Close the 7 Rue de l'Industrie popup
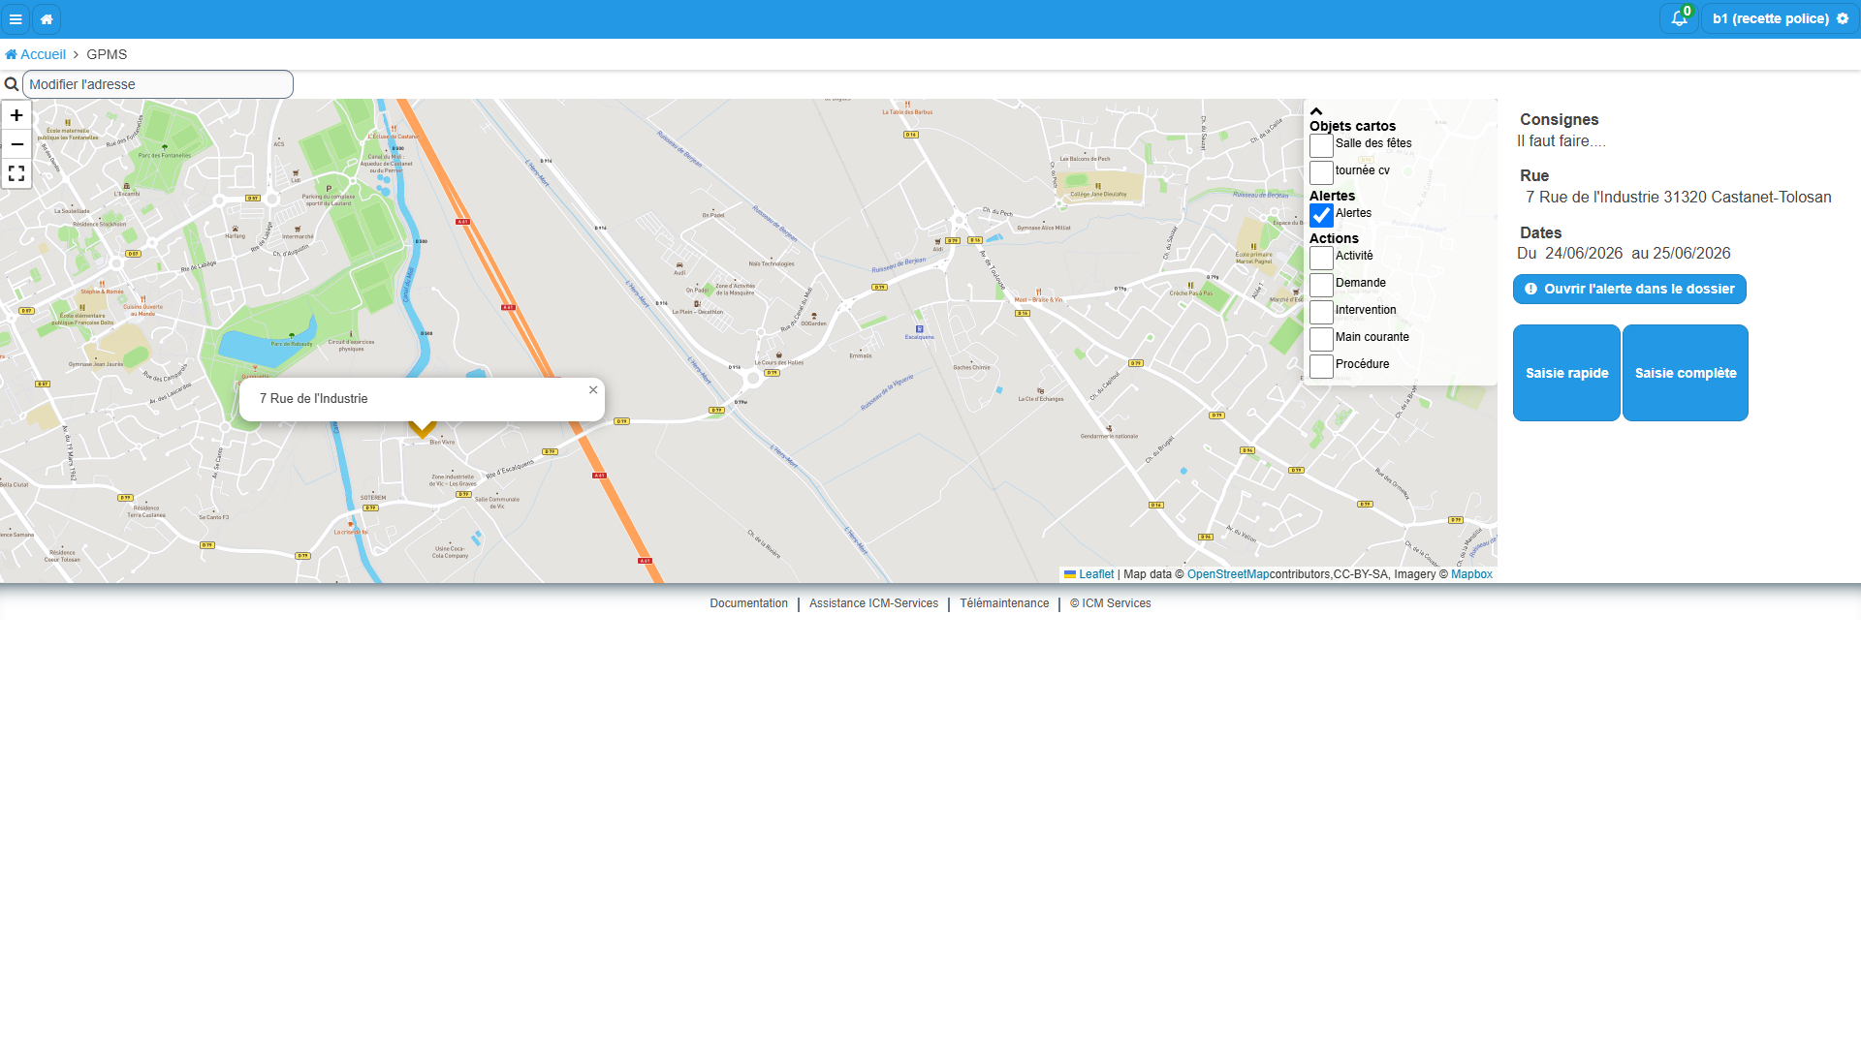This screenshot has height=1046, width=1861. [x=593, y=390]
